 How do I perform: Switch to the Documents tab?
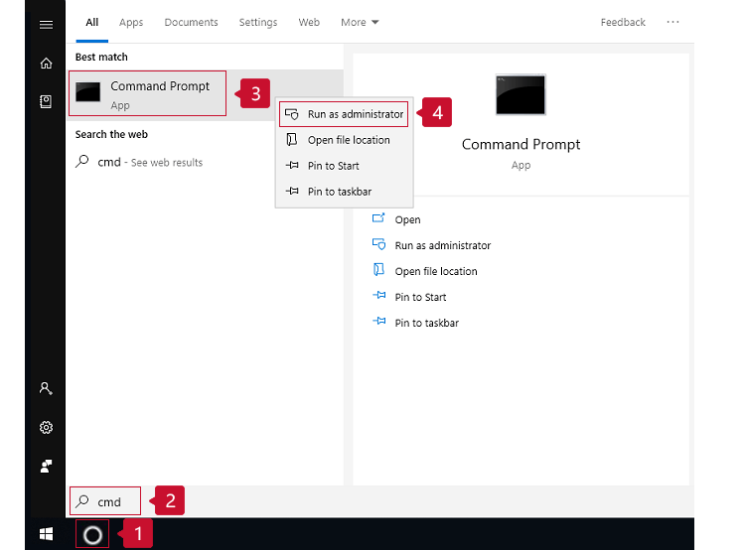tap(191, 22)
